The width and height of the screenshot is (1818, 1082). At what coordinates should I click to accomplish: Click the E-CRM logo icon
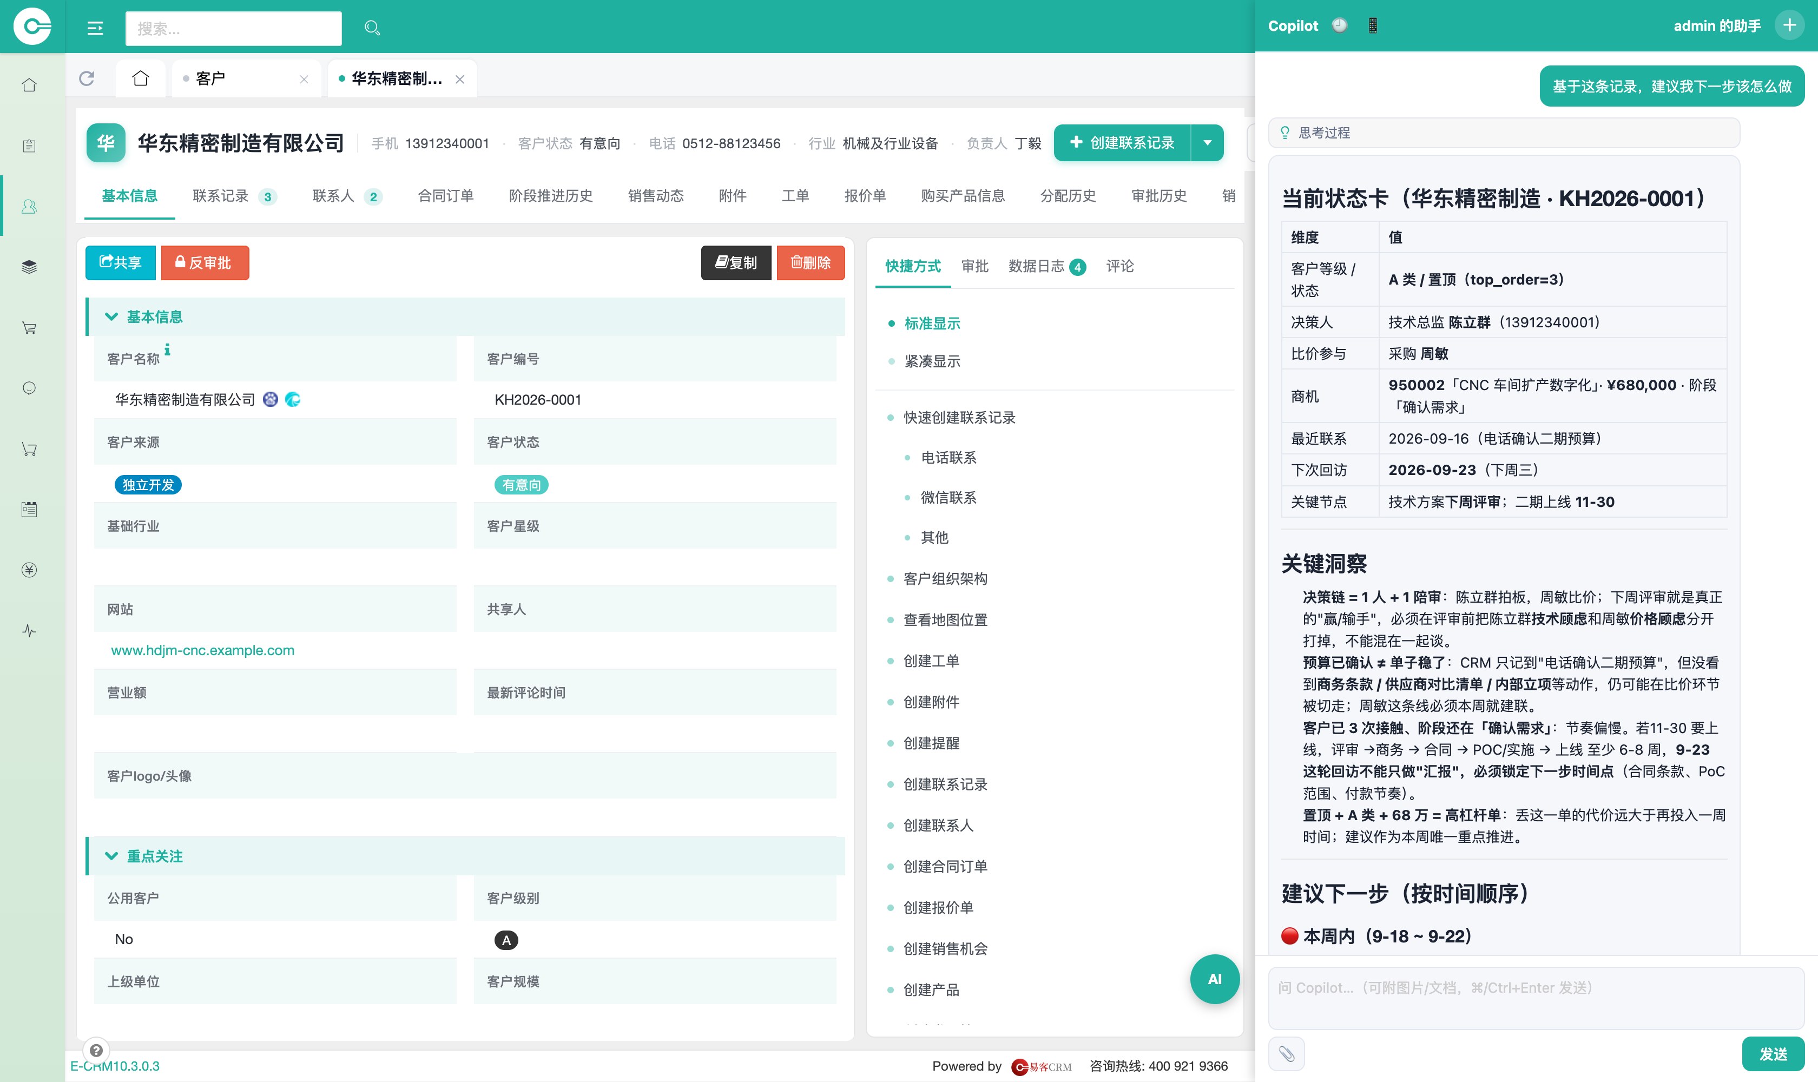pos(32,27)
